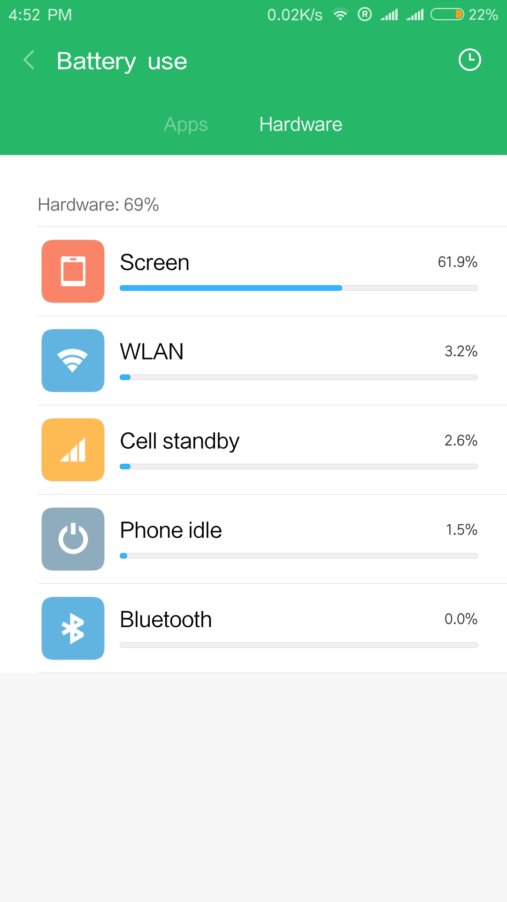Tap the Phone idle power icon
Screen dimensions: 507x902
[x=73, y=539]
